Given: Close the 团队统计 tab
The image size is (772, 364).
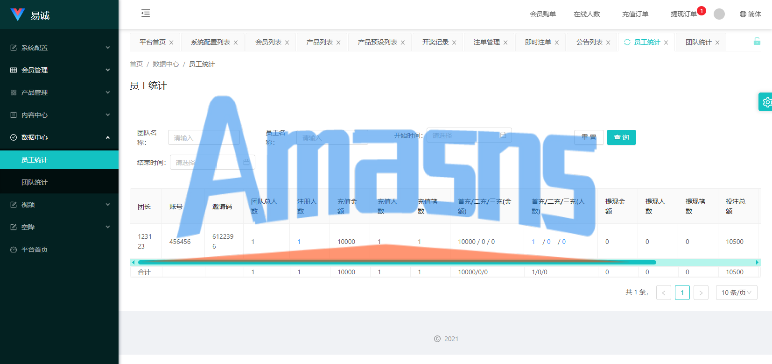Looking at the screenshot, I should click(717, 43).
